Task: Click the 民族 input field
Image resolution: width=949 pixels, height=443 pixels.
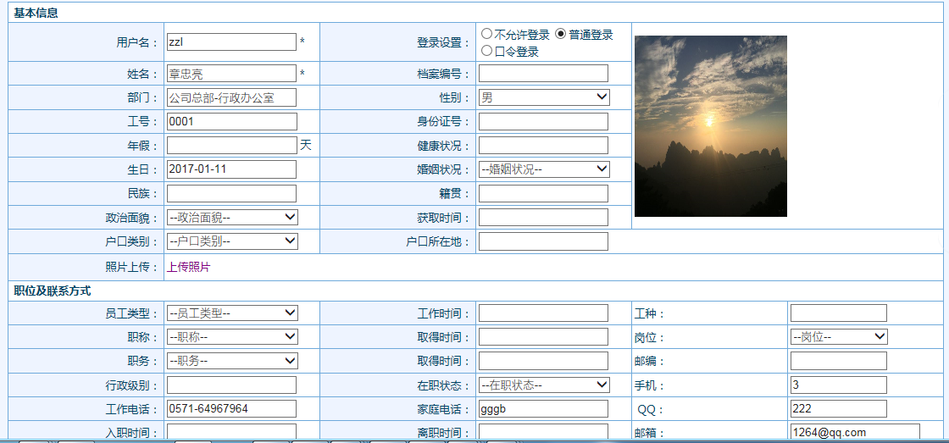Action: pyautogui.click(x=232, y=194)
